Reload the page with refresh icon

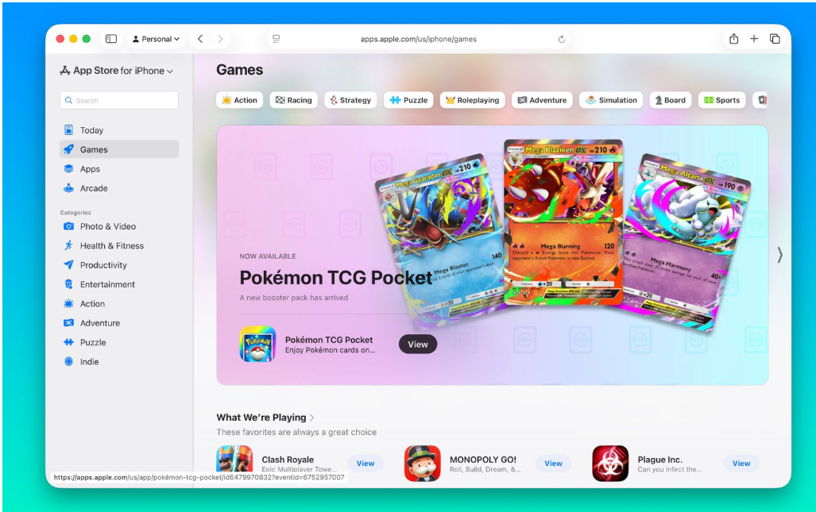pyautogui.click(x=562, y=39)
